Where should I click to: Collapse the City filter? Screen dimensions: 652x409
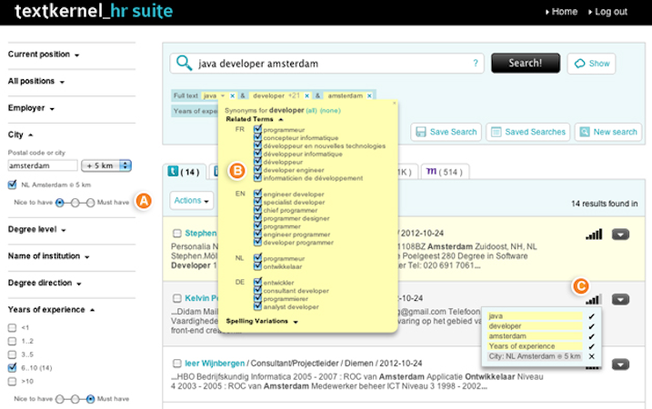coord(20,135)
